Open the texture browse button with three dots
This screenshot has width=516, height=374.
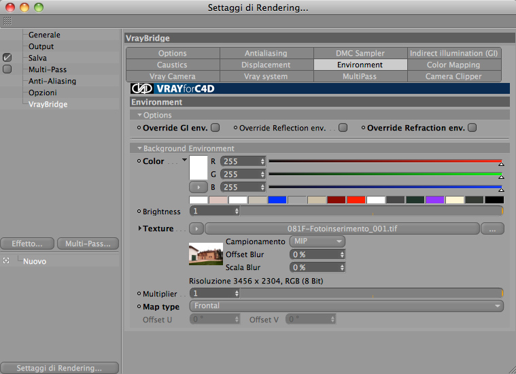coord(492,228)
